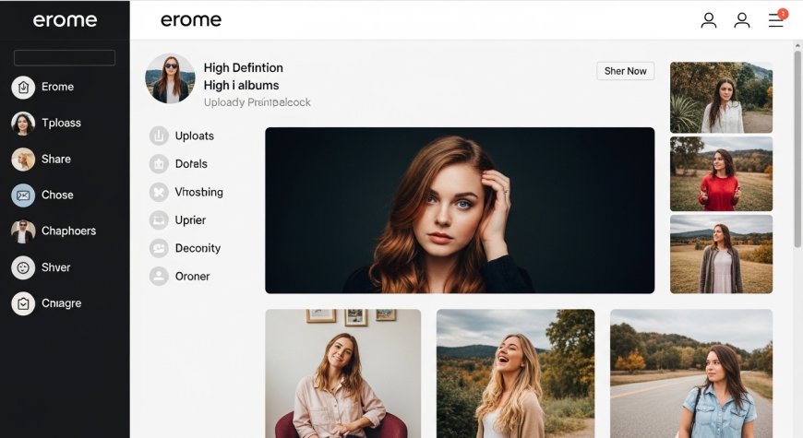
Task: Open the Vfrosbing link
Action: coord(198,193)
